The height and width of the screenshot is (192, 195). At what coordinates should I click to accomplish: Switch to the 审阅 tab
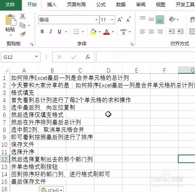141,5
